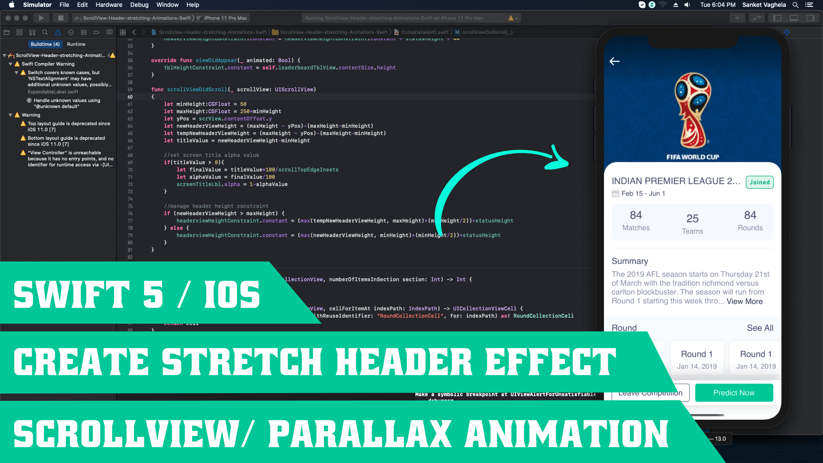Open the File menu
This screenshot has height=463, width=823.
point(64,5)
